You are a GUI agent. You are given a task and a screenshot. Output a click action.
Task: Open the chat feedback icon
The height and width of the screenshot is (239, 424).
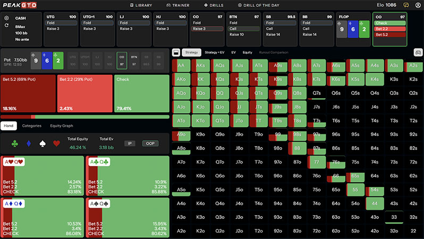coord(405,5)
